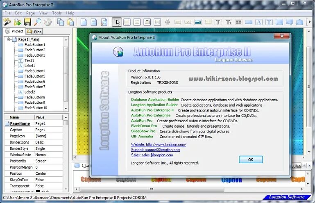
Task: Switch to the Project tab
Action: (14, 31)
